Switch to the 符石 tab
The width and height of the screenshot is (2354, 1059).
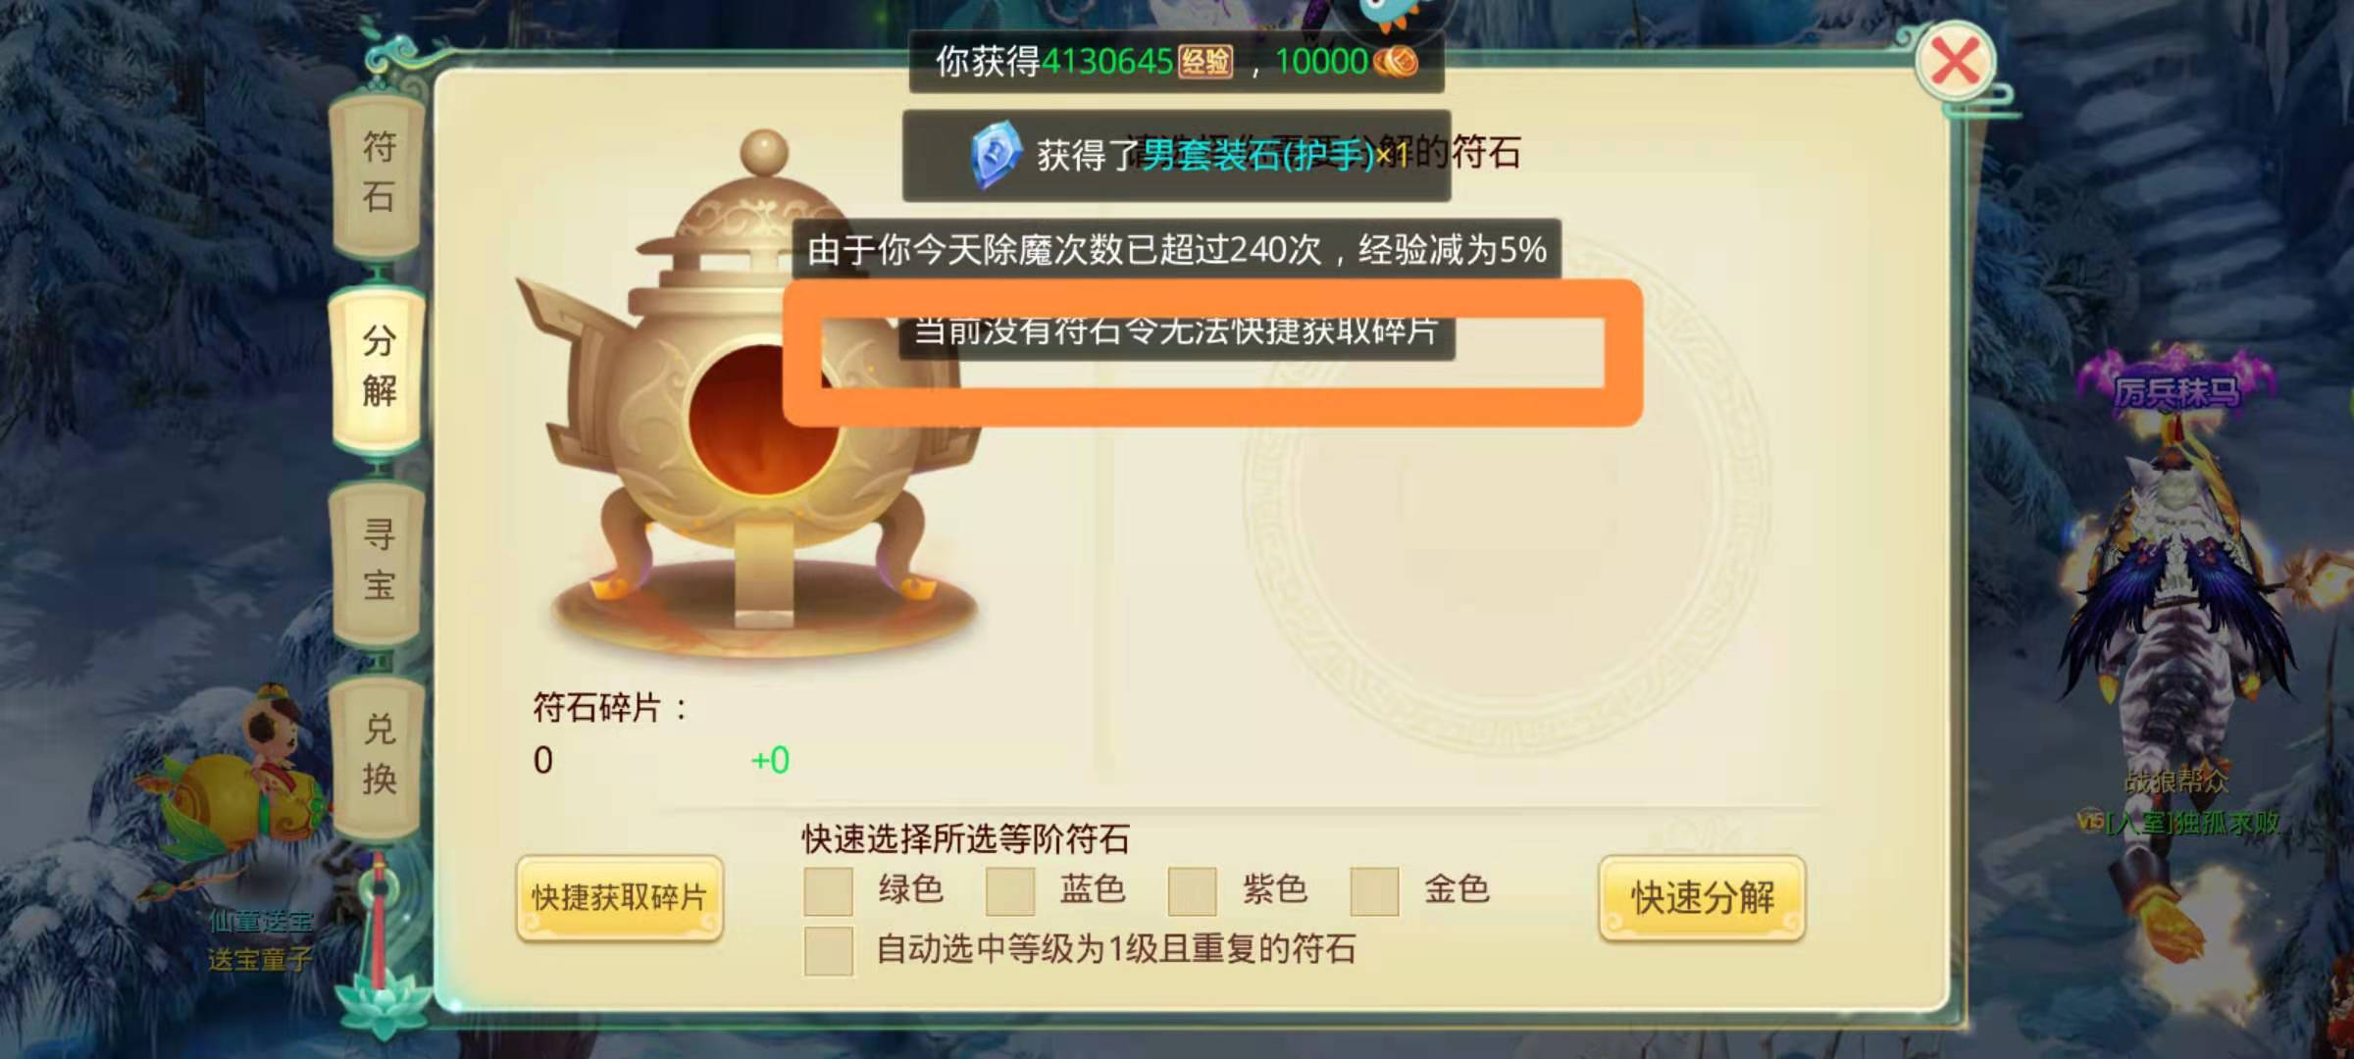379,173
